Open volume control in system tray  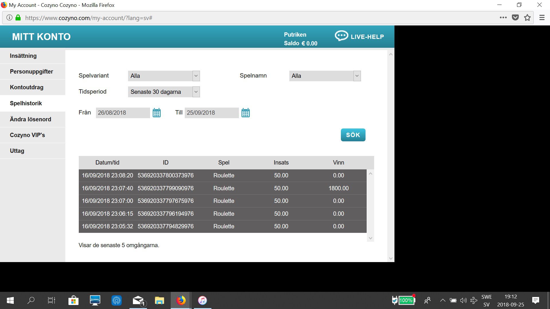[x=463, y=300]
